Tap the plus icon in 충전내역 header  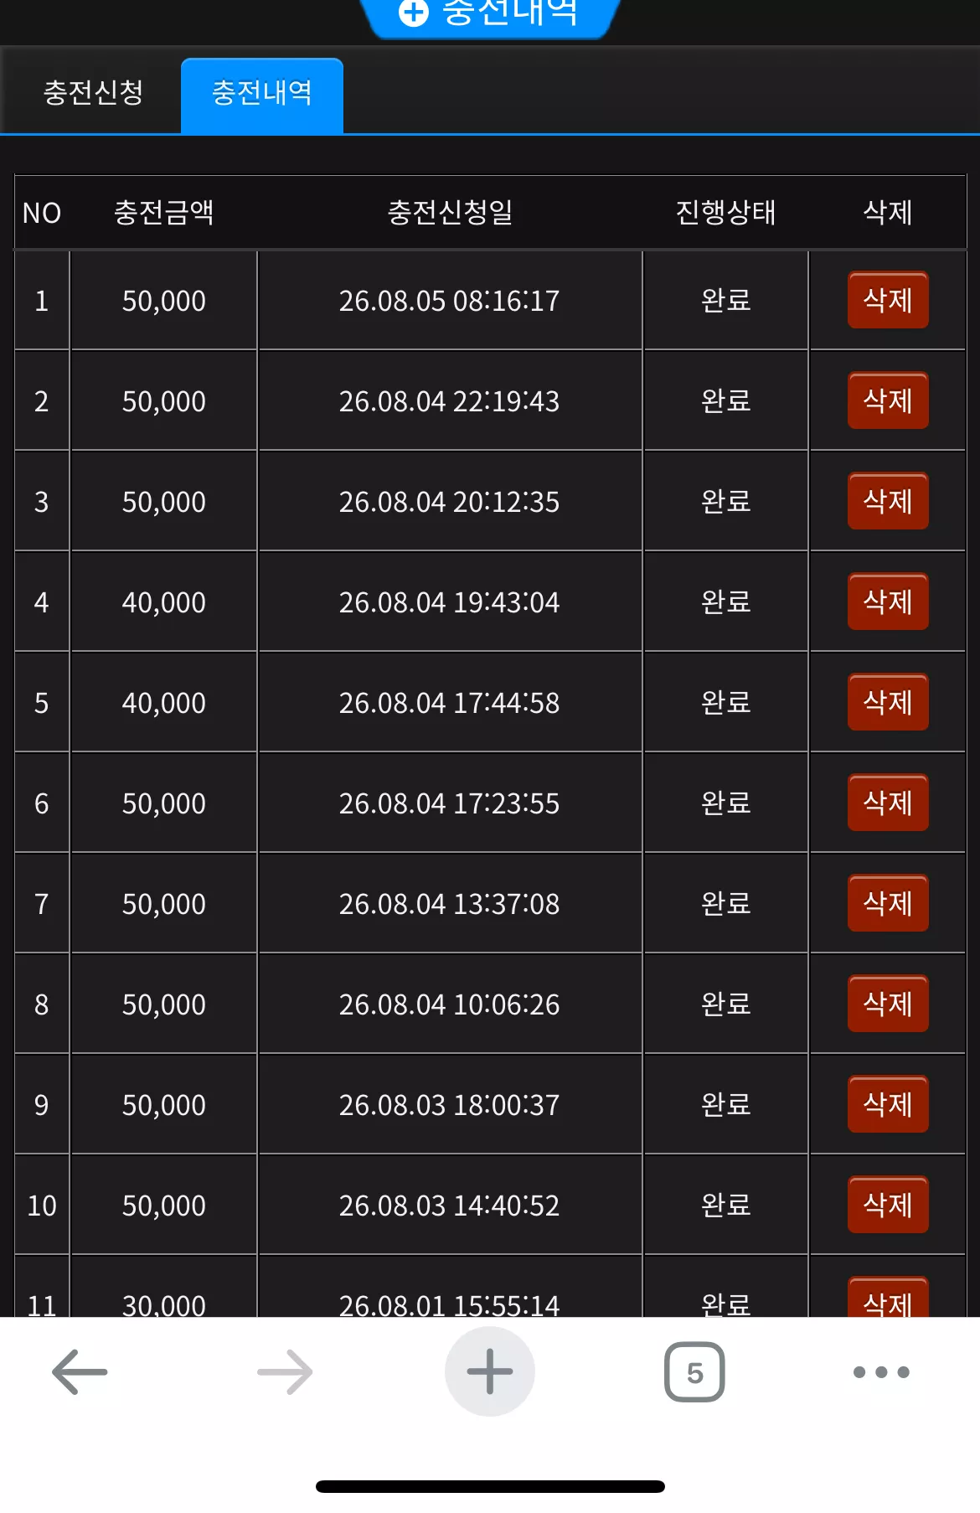tap(414, 12)
